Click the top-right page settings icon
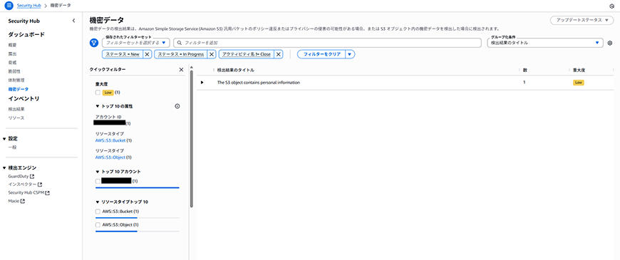Viewport: 620px width, 260px height. [x=611, y=6]
